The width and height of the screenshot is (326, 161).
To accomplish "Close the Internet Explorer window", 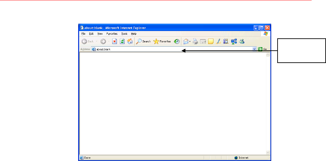I will click(x=267, y=28).
